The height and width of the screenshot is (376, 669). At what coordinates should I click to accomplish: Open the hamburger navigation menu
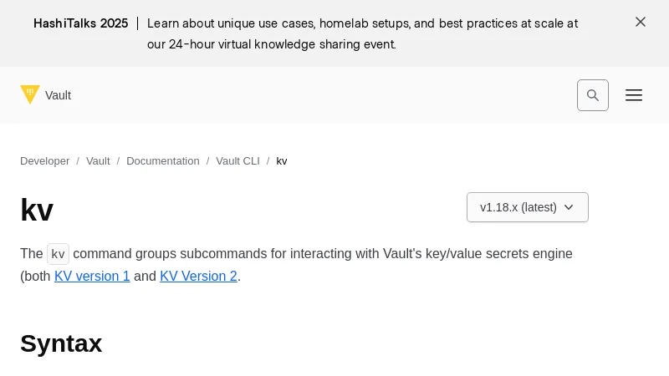(634, 95)
